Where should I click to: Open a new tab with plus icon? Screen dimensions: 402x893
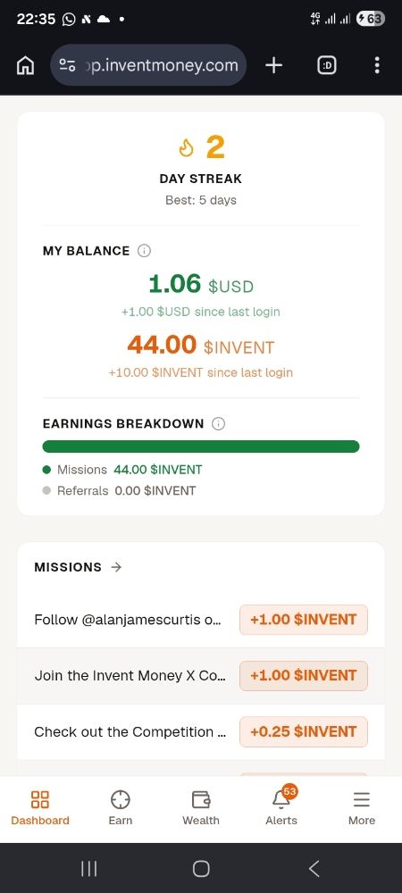coord(274,65)
